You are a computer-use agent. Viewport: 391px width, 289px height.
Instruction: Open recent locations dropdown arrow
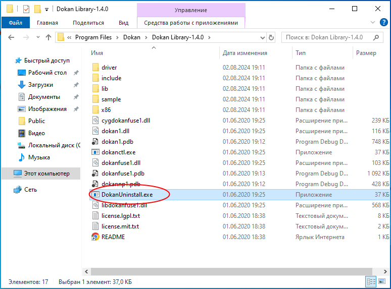38,37
